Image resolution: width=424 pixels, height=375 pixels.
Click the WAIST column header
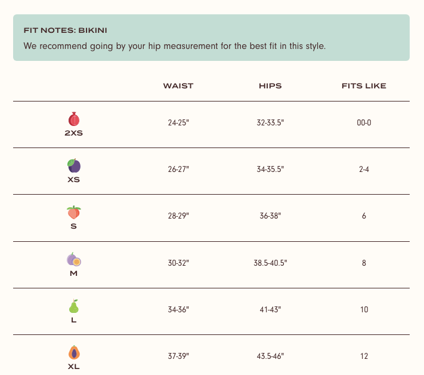[x=178, y=86]
